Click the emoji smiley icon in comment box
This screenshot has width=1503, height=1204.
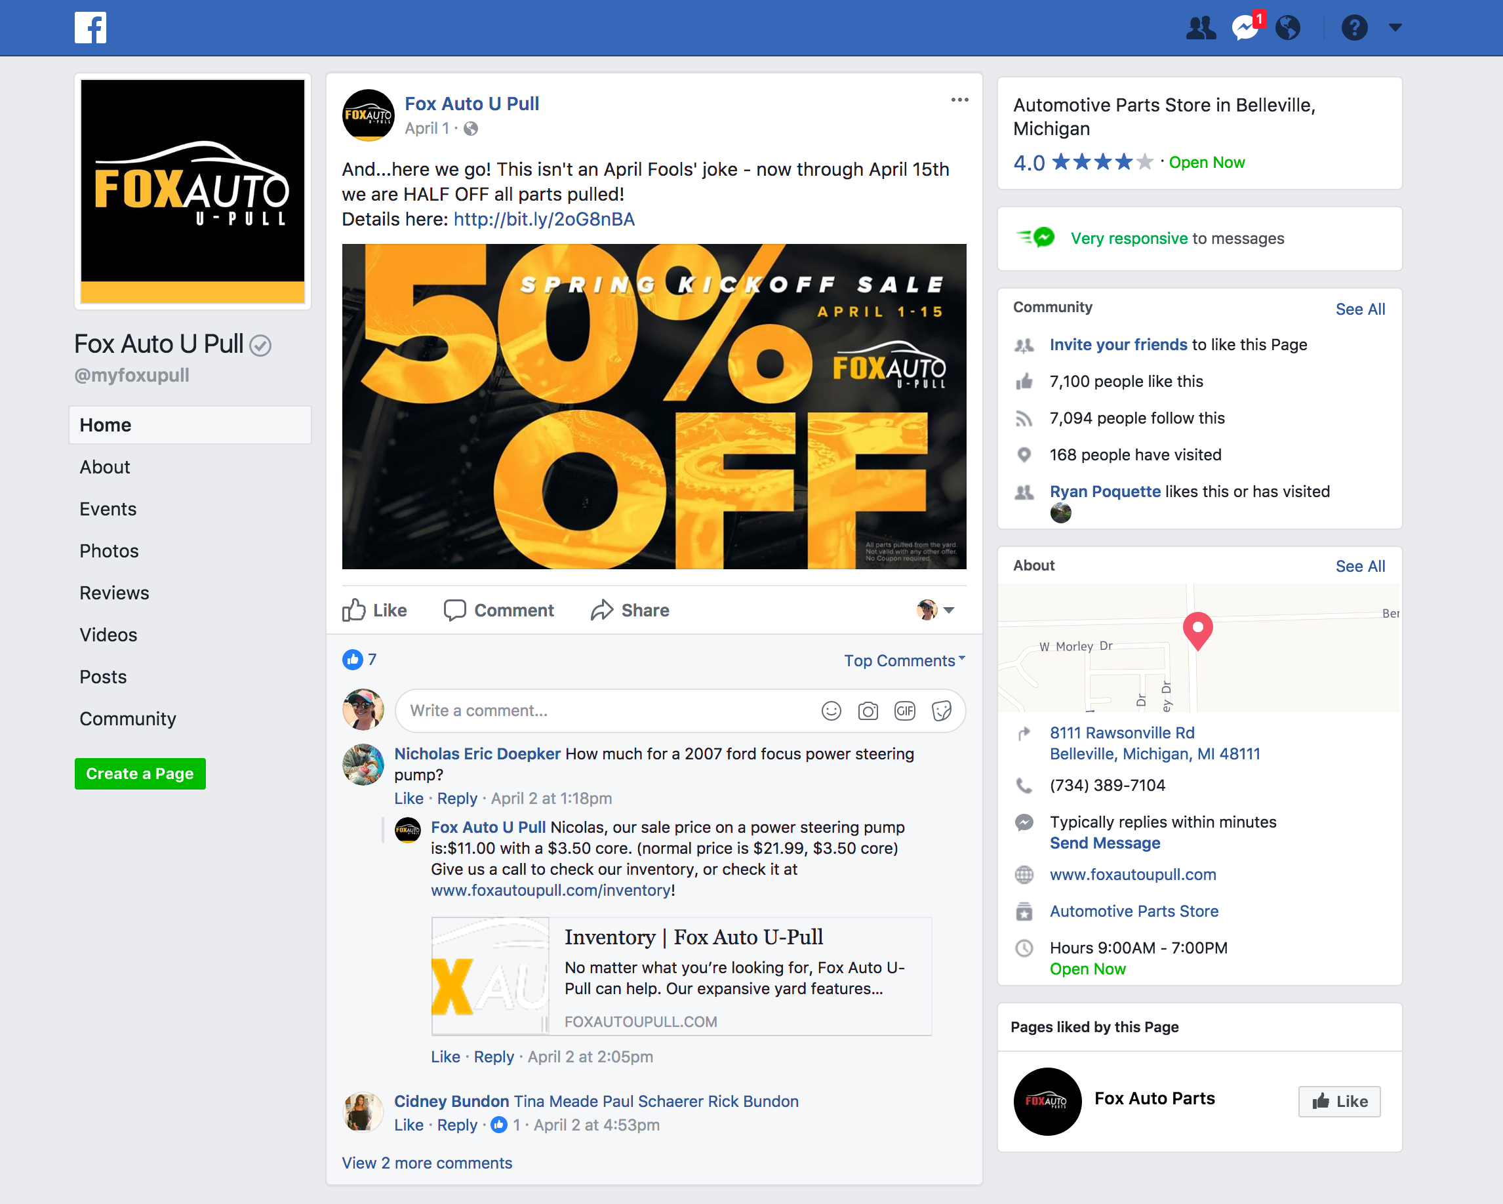(x=831, y=710)
